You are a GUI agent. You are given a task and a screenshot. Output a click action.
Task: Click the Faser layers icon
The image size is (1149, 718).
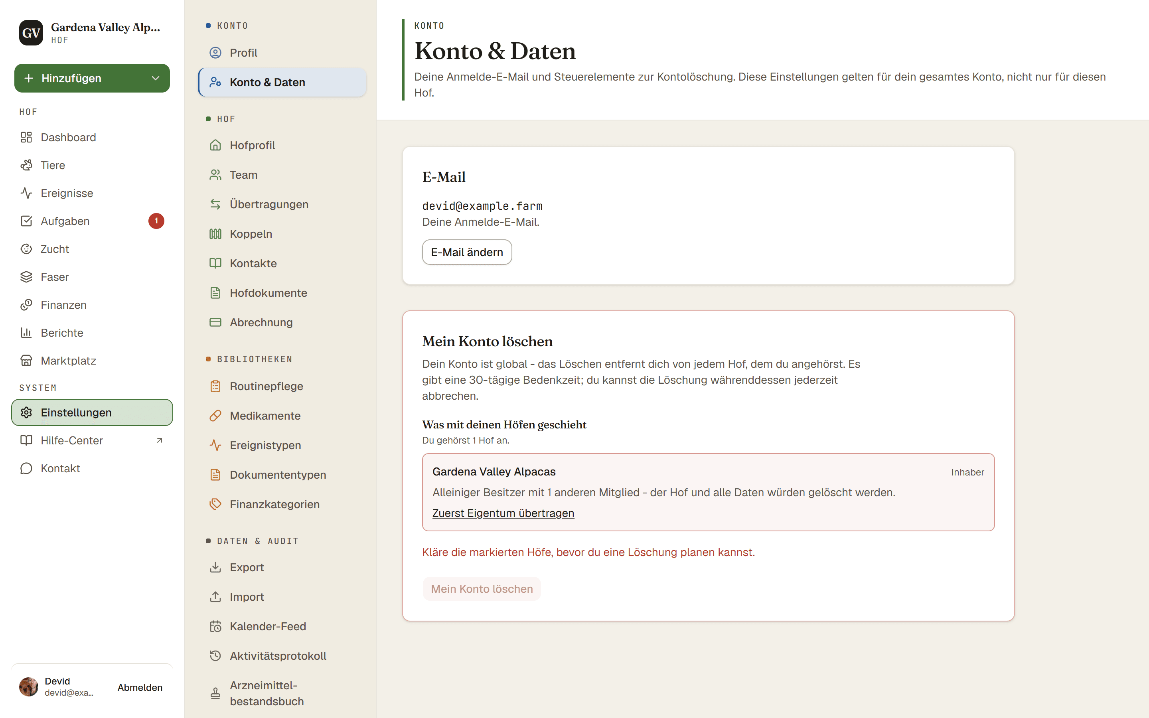pos(26,277)
